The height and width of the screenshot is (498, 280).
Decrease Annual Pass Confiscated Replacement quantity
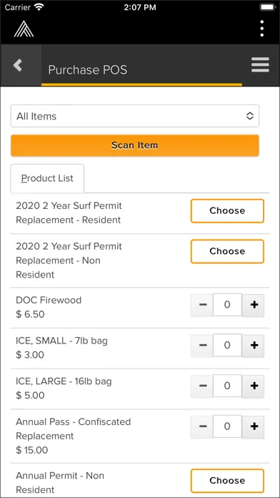click(202, 426)
